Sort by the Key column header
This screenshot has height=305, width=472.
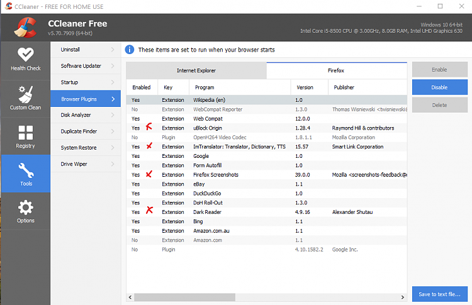(174, 87)
